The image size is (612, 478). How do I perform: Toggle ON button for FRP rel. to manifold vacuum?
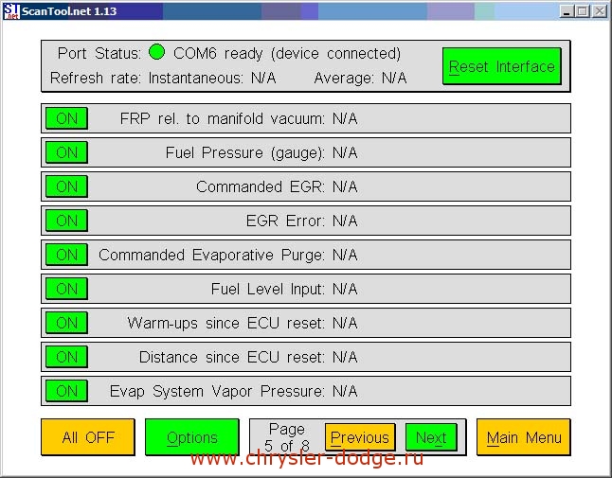point(66,118)
